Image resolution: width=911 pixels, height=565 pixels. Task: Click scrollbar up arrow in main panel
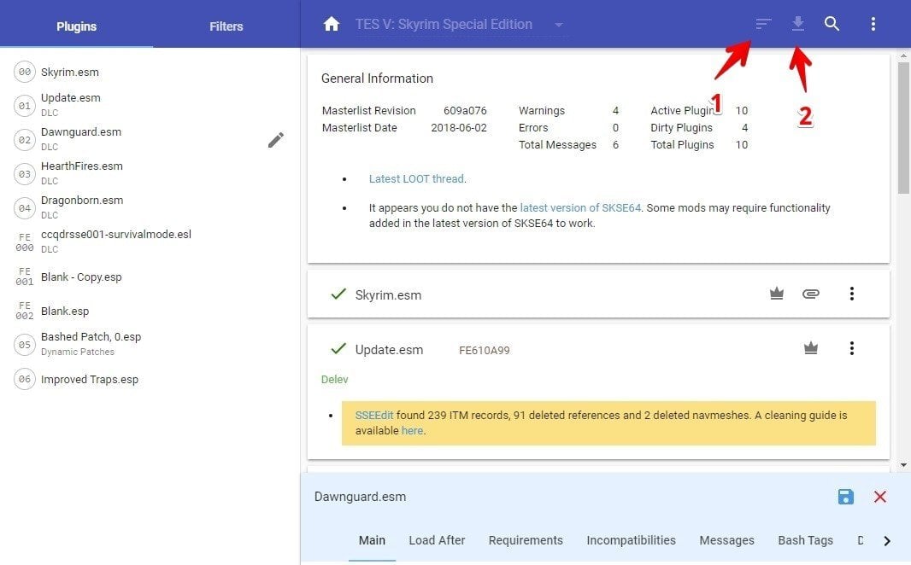(903, 56)
